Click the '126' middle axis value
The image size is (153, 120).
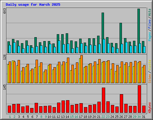(4, 57)
